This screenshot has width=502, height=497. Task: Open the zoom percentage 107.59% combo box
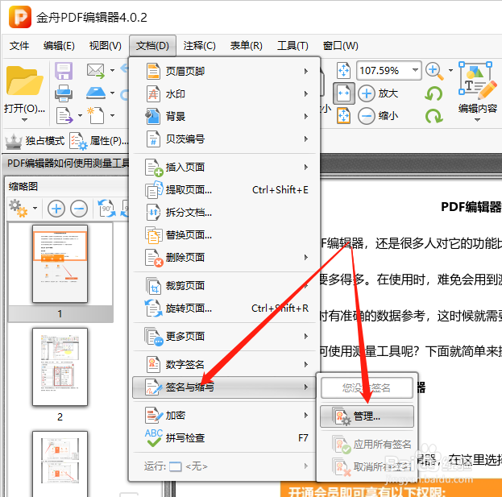(388, 70)
